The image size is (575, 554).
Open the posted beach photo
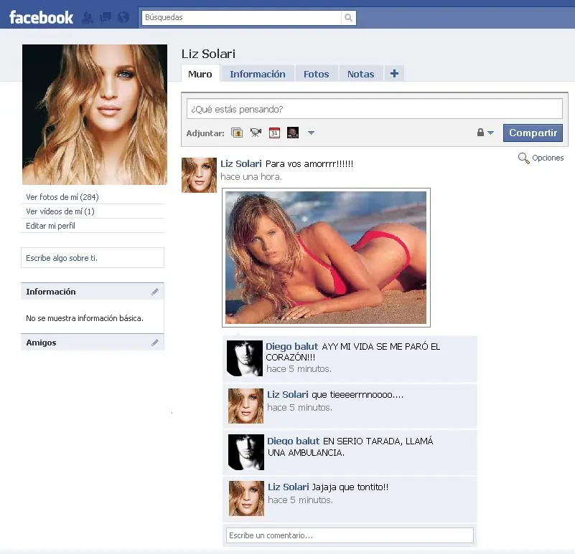326,257
